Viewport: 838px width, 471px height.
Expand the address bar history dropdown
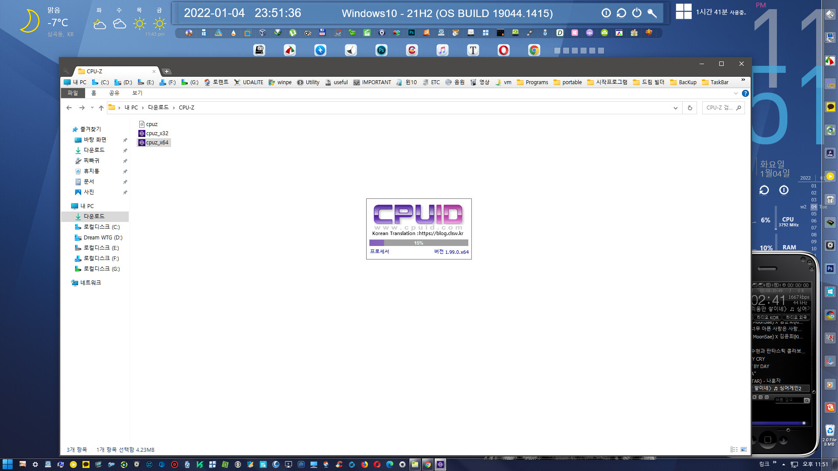pyautogui.click(x=676, y=108)
